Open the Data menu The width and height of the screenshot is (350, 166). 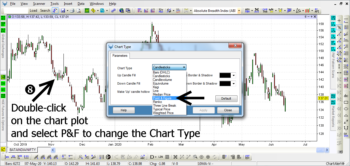[81, 4]
